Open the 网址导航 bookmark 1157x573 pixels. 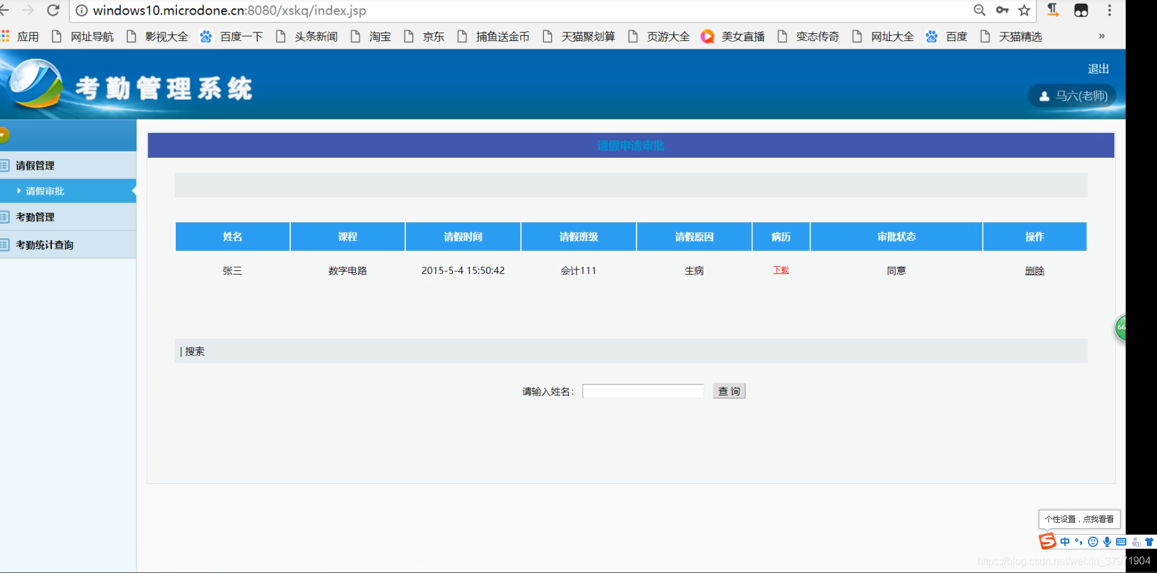83,36
